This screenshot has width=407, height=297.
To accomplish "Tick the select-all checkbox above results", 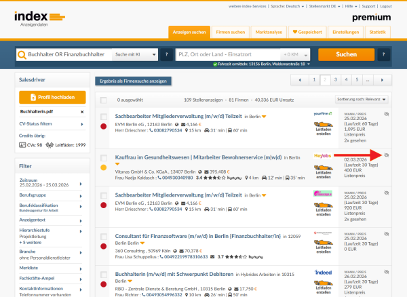I will coord(104,100).
